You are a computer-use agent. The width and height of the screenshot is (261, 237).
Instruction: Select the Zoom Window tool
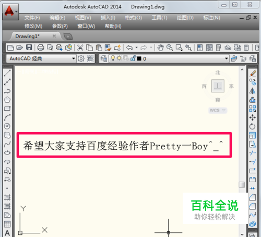click(179, 48)
